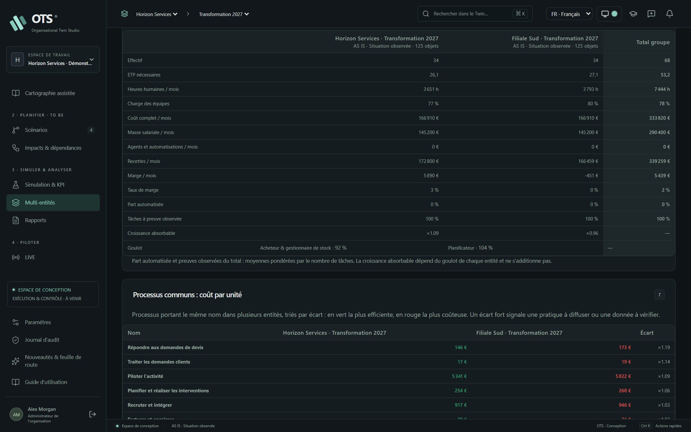Expand the Horizon Services breadcrumb dropdown

156,14
